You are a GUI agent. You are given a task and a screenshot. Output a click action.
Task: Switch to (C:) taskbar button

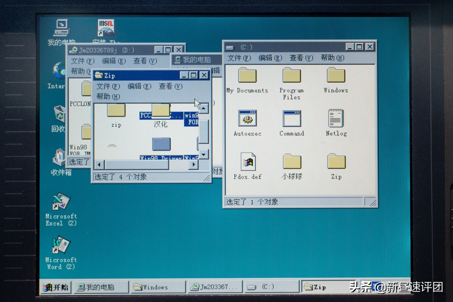tap(272, 287)
